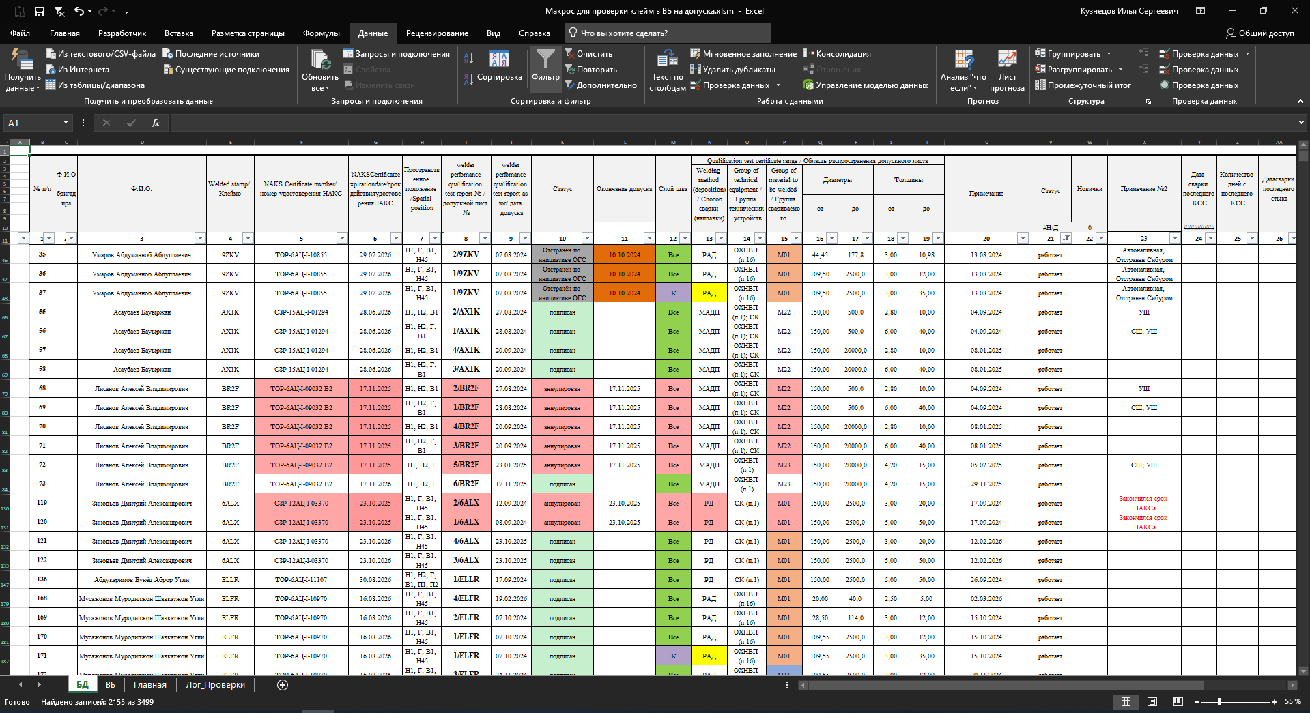Click the Sort A to Z ascending icon
Viewport: 1310px width, 713px height.
(468, 59)
